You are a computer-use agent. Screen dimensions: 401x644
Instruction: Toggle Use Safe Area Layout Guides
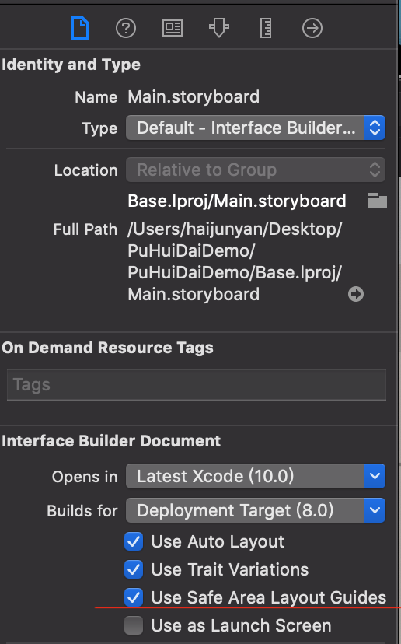134,597
